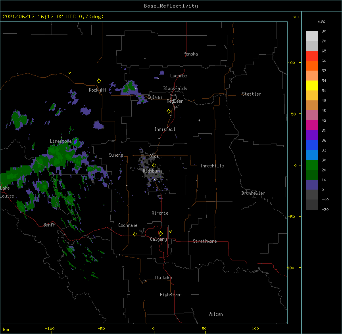Select the Limestone label
Viewport: 342px width, 334px height.
pyautogui.click(x=61, y=141)
